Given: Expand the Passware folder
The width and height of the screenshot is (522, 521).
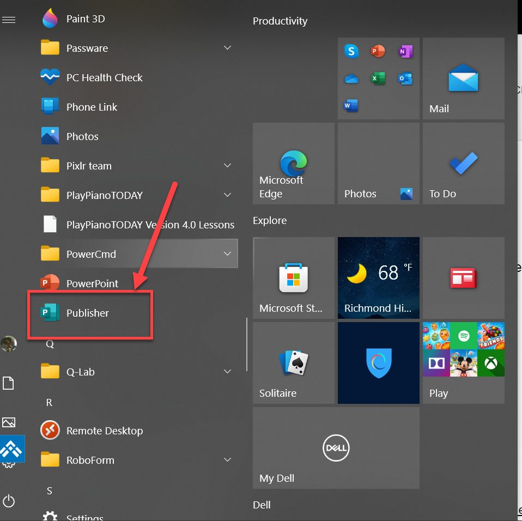Looking at the screenshot, I should coord(227,48).
